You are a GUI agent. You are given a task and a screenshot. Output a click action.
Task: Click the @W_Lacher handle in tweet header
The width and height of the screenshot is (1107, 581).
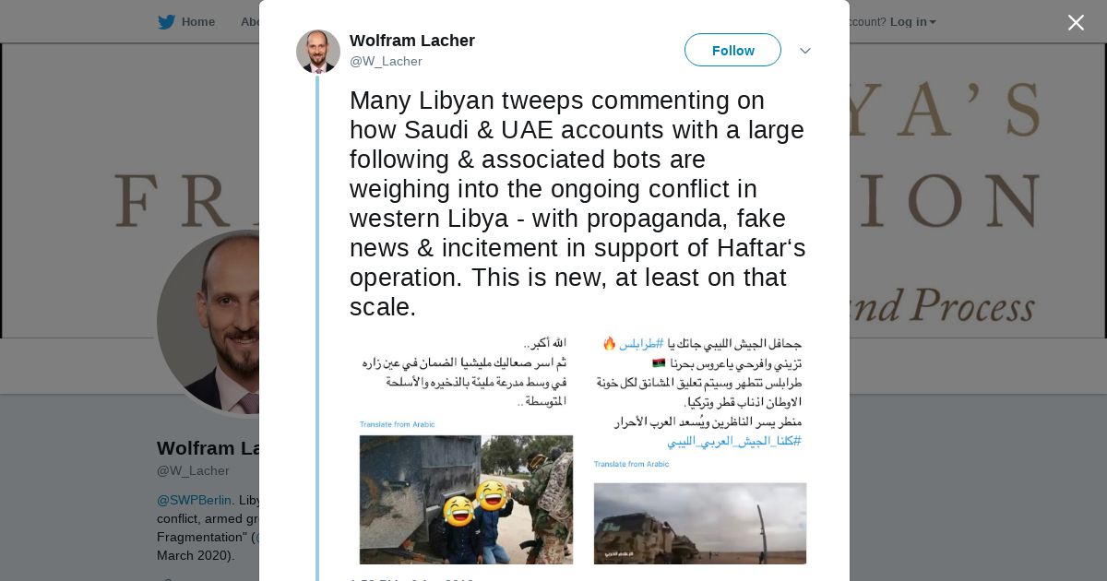(x=386, y=61)
